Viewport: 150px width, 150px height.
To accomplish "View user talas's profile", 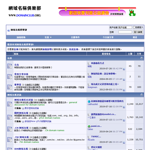I will [90, 129].
